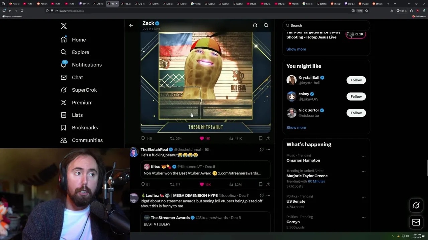This screenshot has height=240, width=428.
Task: Click Grok icon on Loofiez's post
Action: click(261, 196)
